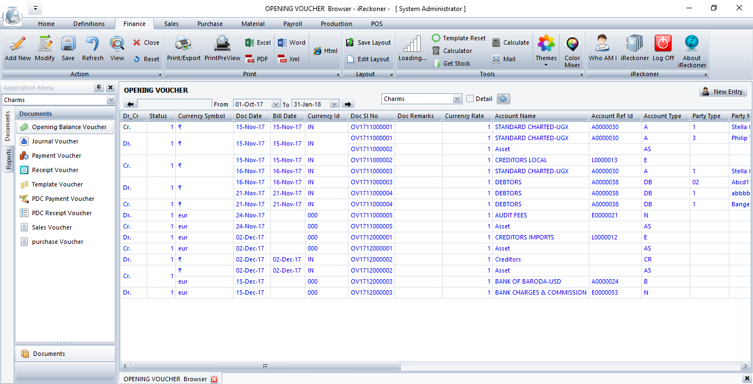The image size is (753, 384).
Task: Click the Save floppy disk icon
Action: pos(68,44)
